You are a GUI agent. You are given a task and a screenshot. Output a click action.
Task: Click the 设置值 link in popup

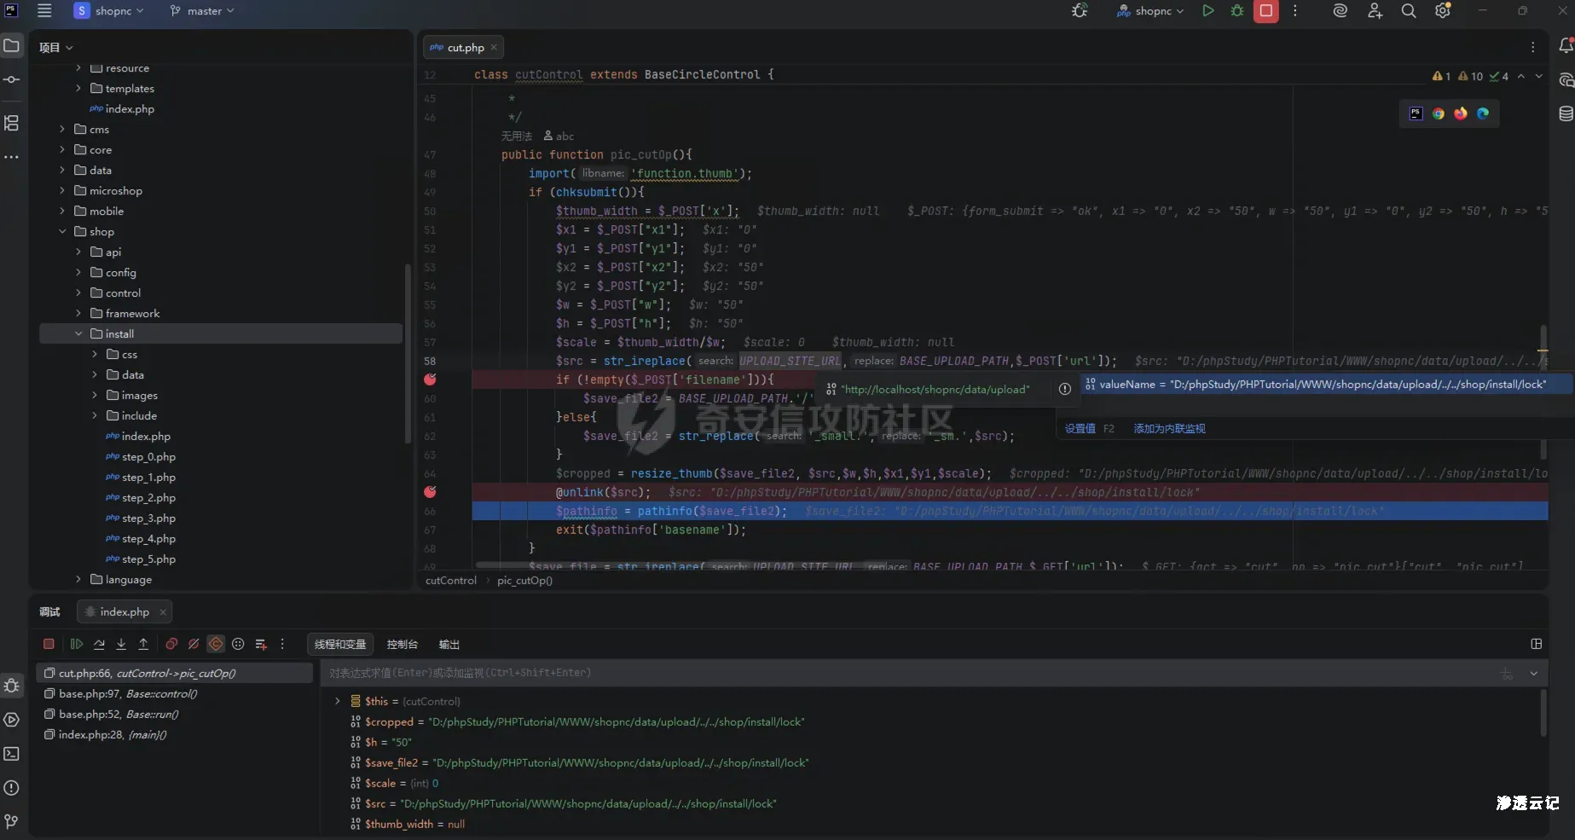(x=1080, y=429)
